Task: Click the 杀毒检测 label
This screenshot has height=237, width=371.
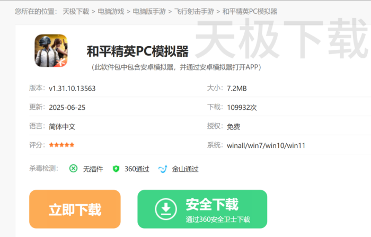Action: (44, 168)
